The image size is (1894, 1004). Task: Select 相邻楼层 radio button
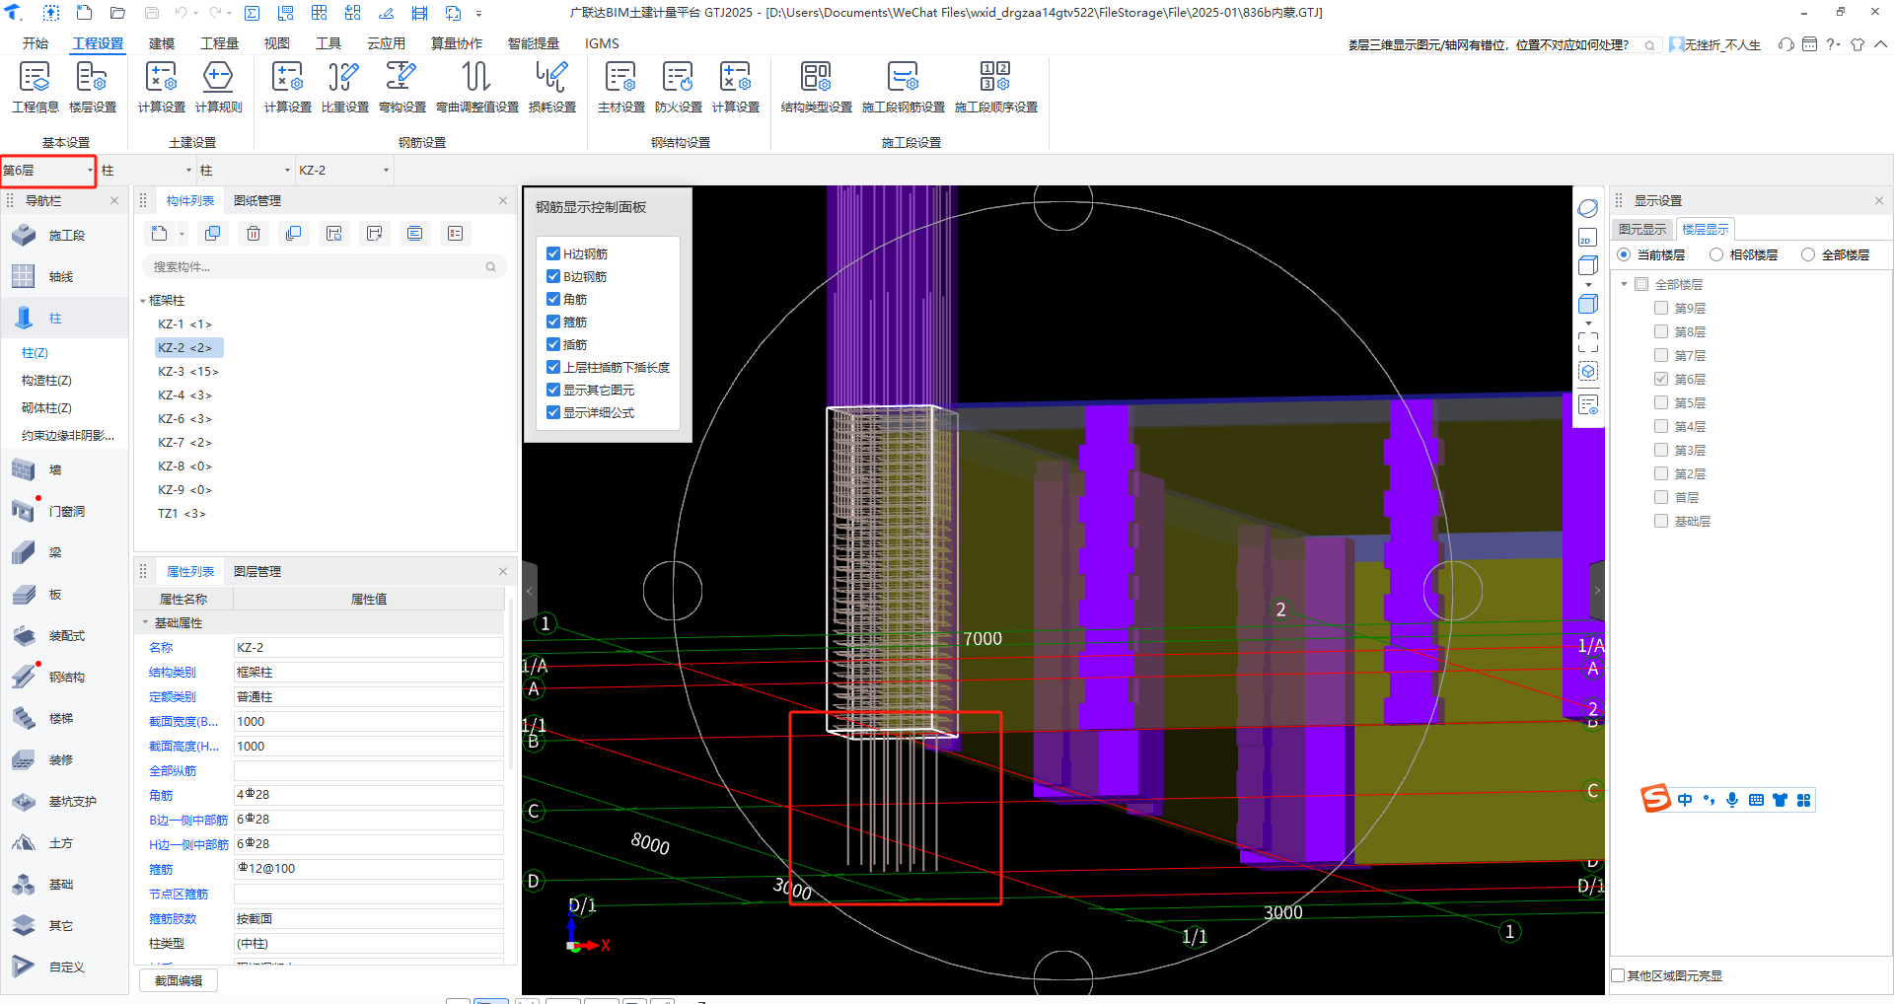[x=1716, y=254]
